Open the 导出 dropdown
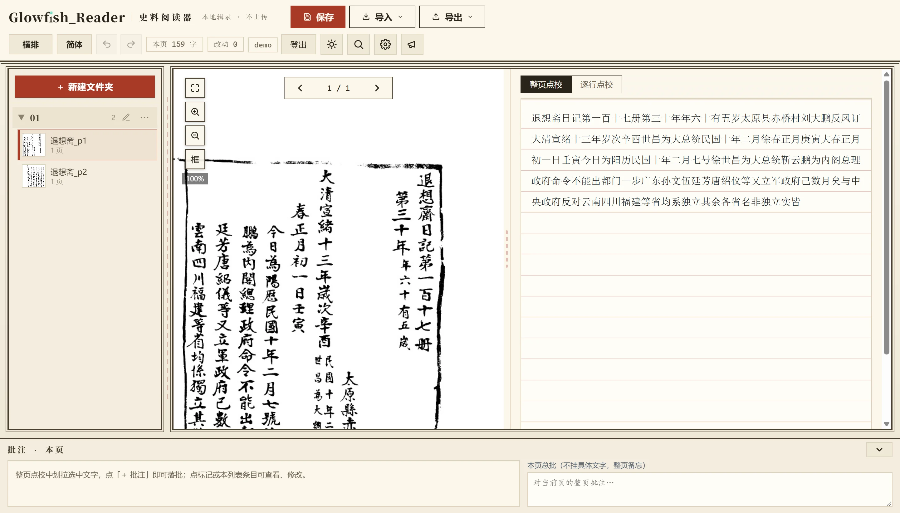 pos(452,17)
